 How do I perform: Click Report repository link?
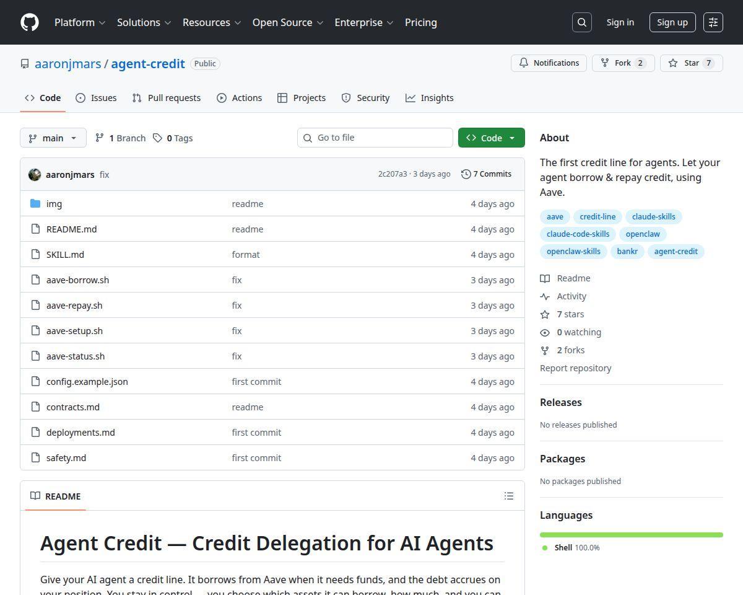(576, 368)
